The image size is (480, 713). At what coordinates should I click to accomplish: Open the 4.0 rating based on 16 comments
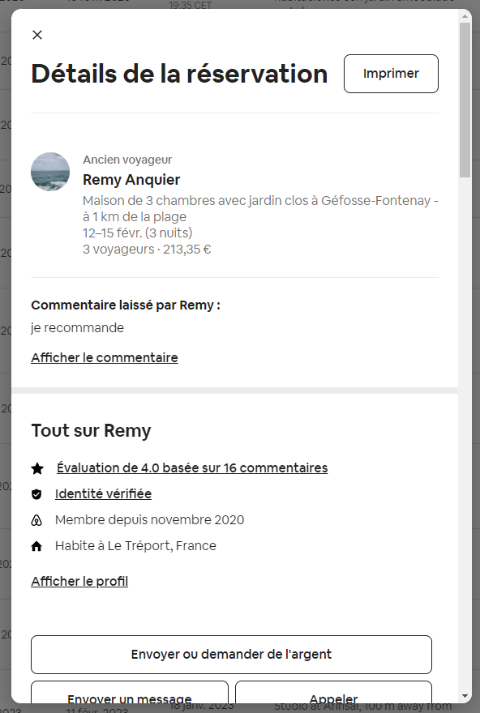(x=192, y=468)
